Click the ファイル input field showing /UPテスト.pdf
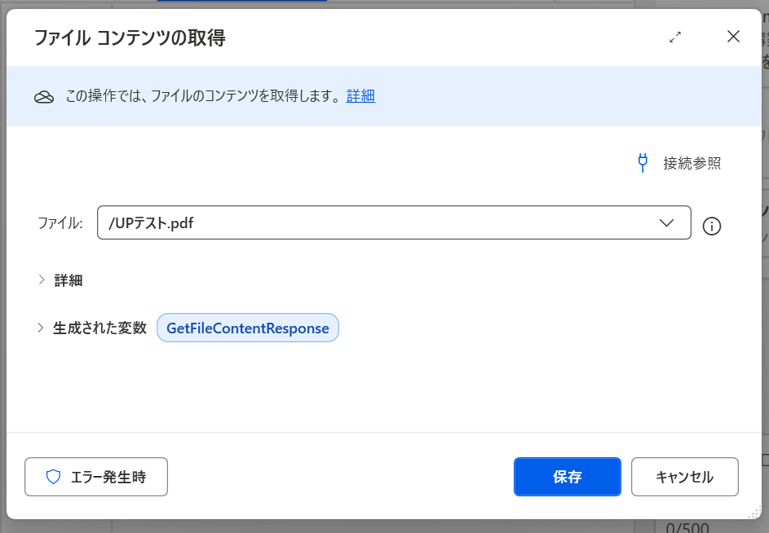769x533 pixels. (x=394, y=222)
